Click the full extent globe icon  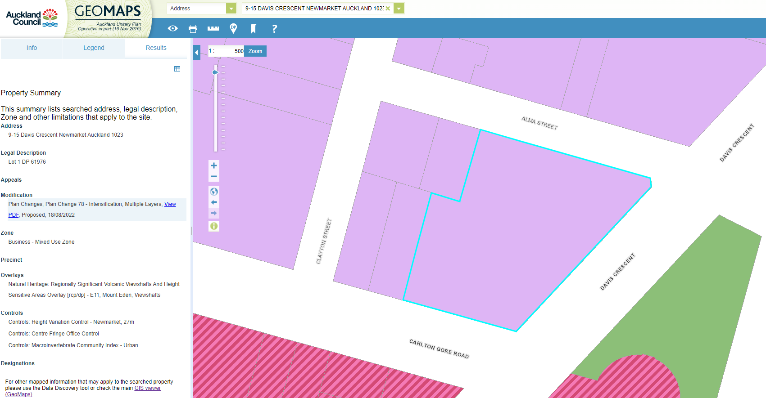pos(214,192)
